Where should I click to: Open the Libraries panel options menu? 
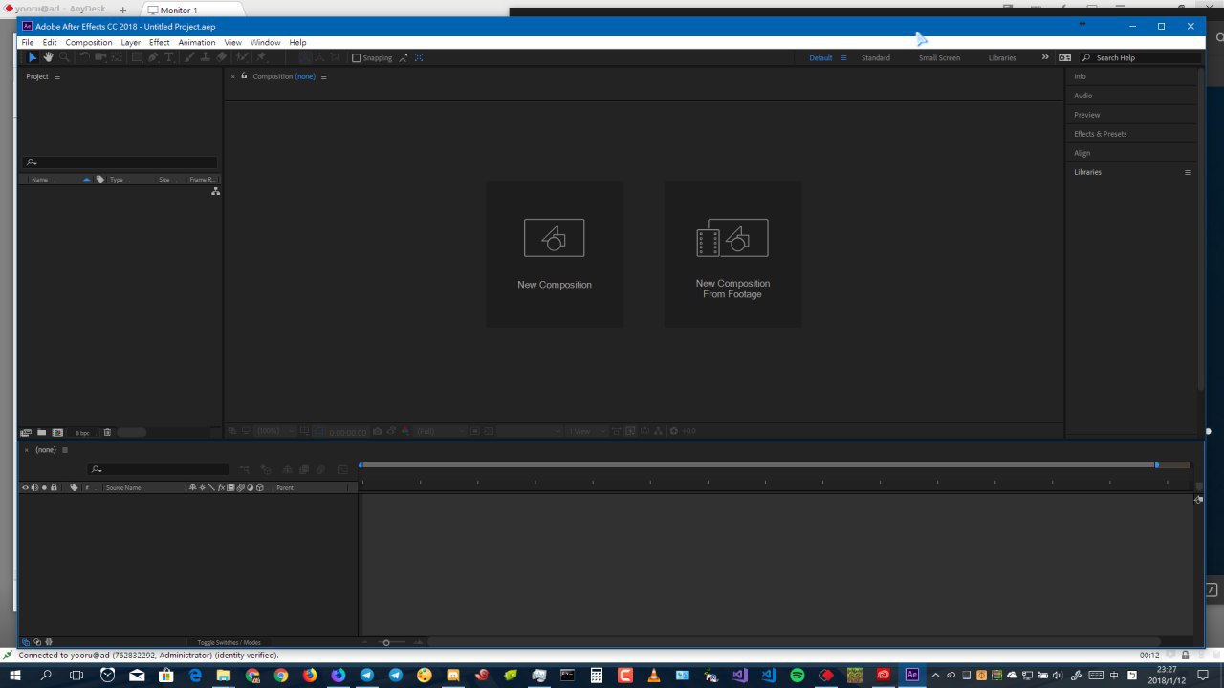click(x=1188, y=172)
